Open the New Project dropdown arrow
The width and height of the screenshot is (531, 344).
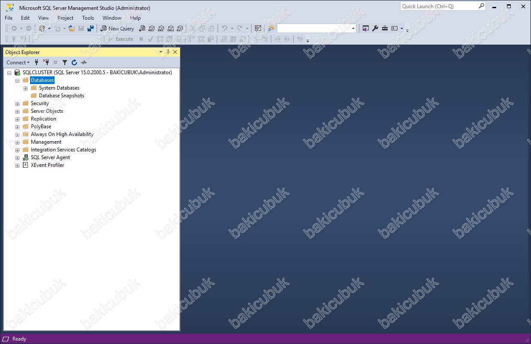tap(49, 28)
